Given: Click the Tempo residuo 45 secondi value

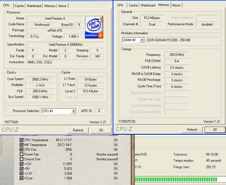Looking at the screenshot, I should 213,160.
